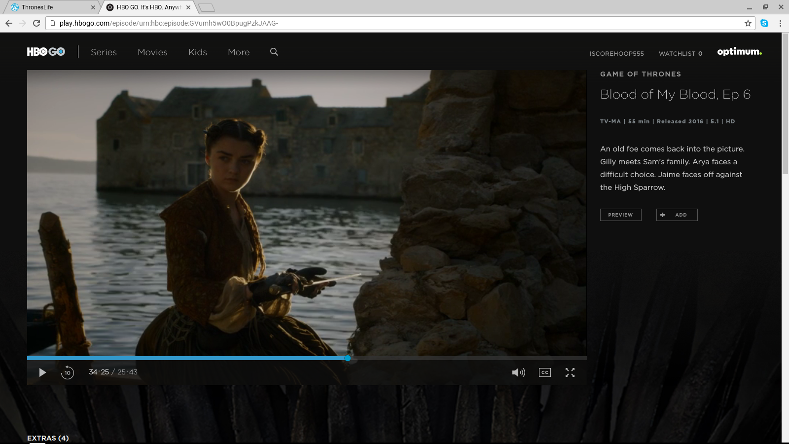Play the paused Game of Thrones video
The width and height of the screenshot is (789, 444).
42,372
